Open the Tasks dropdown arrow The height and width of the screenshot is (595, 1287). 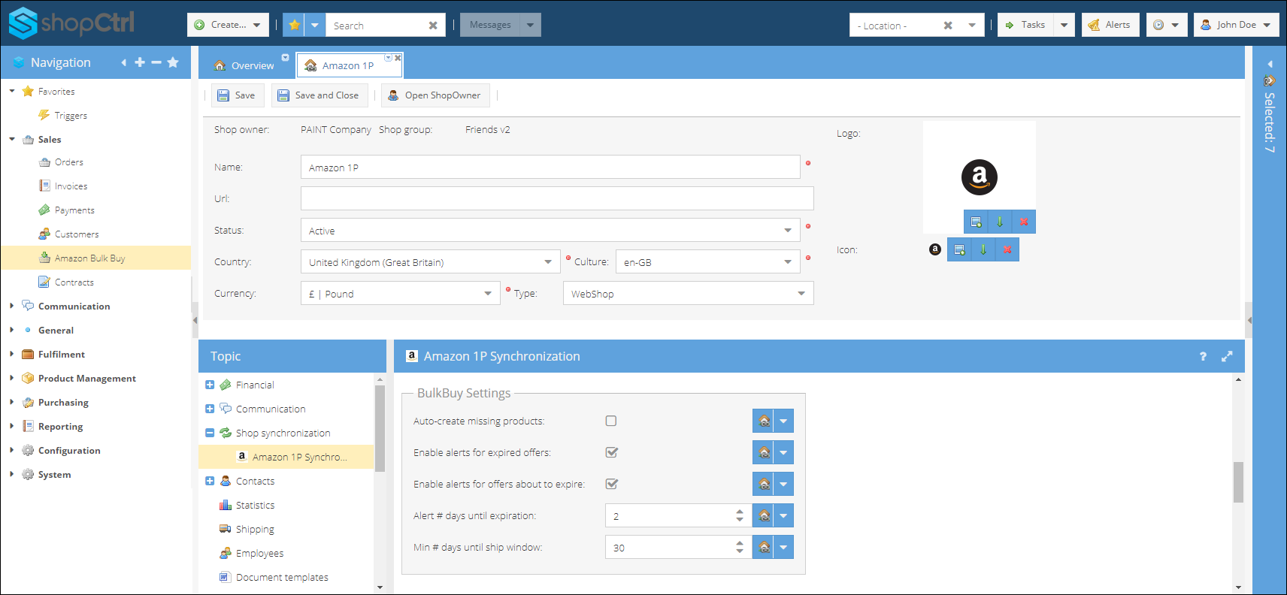(x=1064, y=25)
